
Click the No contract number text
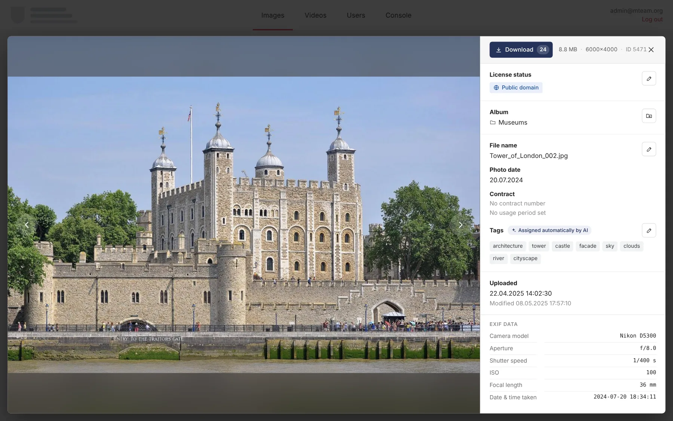[x=517, y=204]
